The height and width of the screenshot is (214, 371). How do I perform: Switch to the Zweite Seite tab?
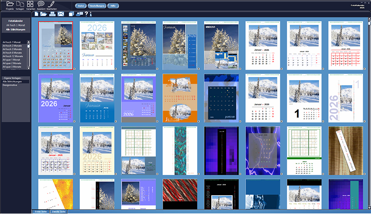58,211
